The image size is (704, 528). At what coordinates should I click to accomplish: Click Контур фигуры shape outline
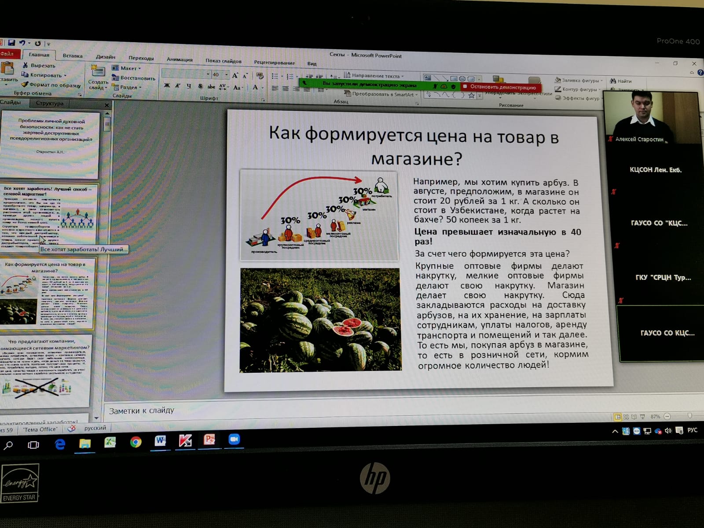click(578, 89)
